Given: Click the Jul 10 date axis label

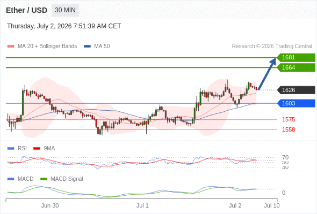Looking at the screenshot, I should (272, 205).
